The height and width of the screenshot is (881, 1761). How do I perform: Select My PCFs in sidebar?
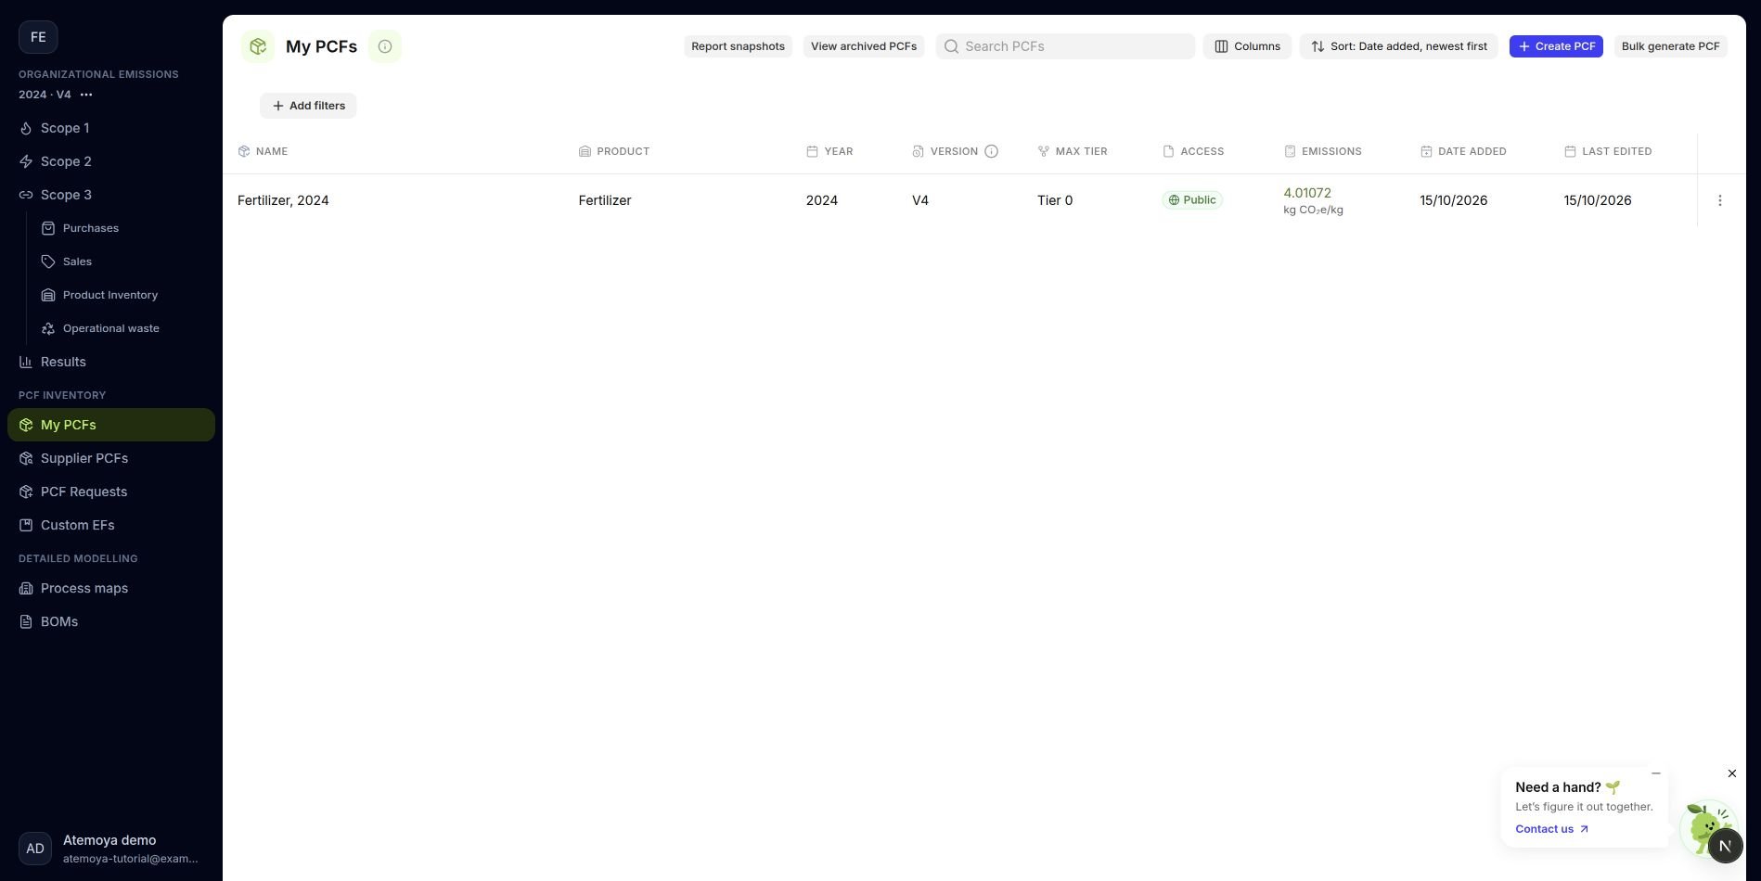(x=111, y=425)
